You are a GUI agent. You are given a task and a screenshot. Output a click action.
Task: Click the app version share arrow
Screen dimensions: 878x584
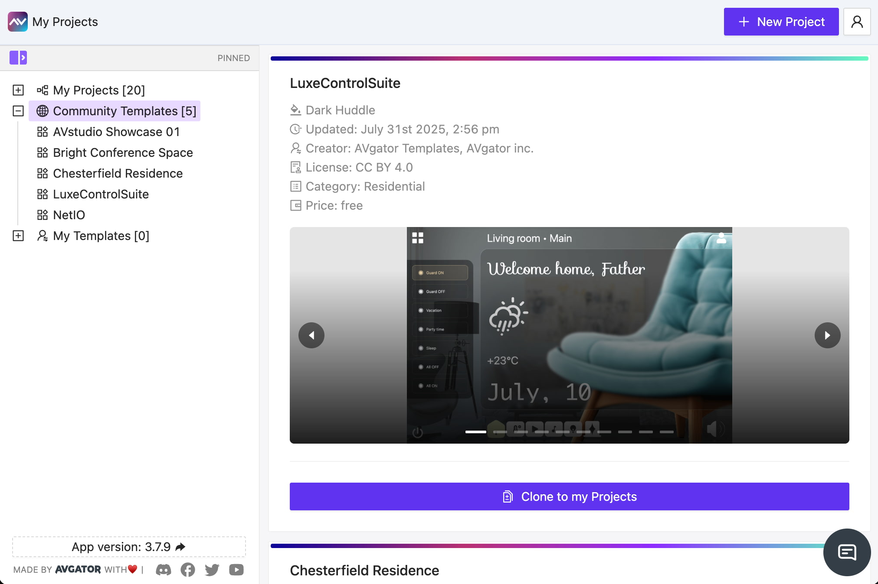pyautogui.click(x=180, y=547)
